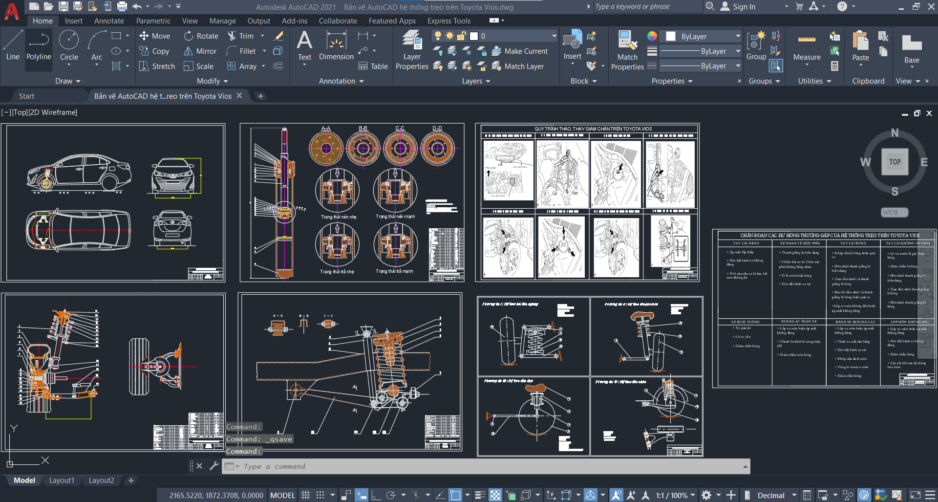
Task: Click the Group tool
Action: tap(756, 45)
